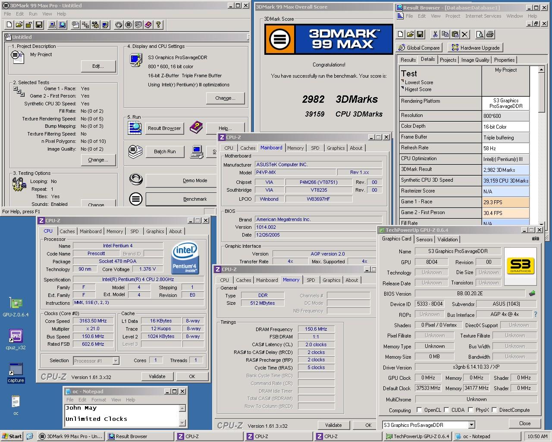Click Global Compare button
Viewport: 552px width, 442px height.
coord(419,47)
